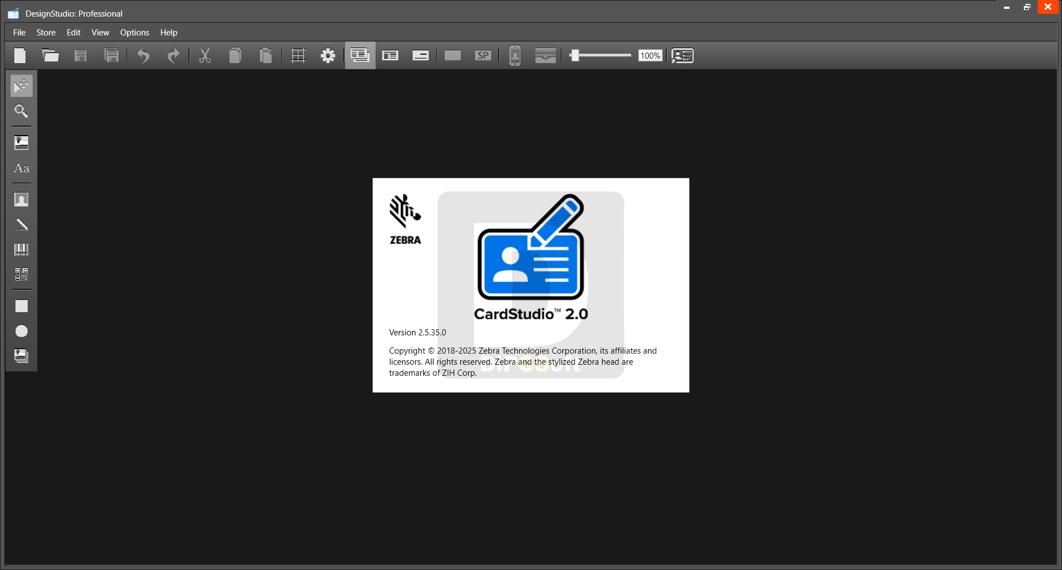Viewport: 1062px width, 570px height.
Task: Click the mobile device icon
Action: tap(515, 55)
